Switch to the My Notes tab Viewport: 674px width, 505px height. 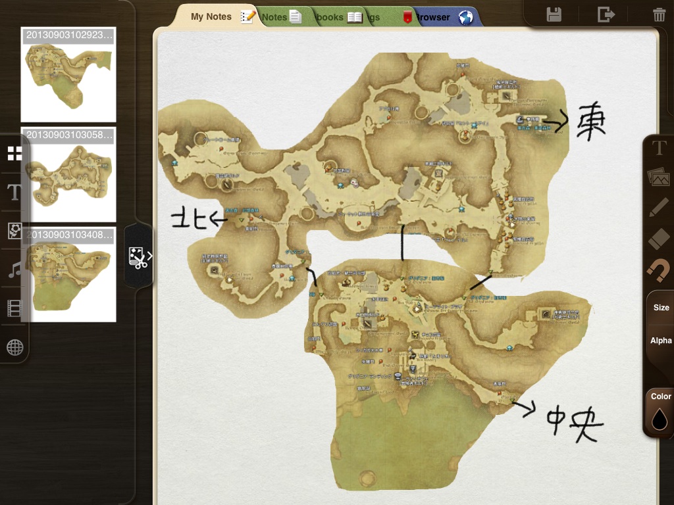(x=212, y=16)
